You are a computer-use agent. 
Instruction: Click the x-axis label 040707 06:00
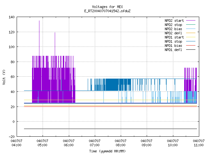pos(69,143)
